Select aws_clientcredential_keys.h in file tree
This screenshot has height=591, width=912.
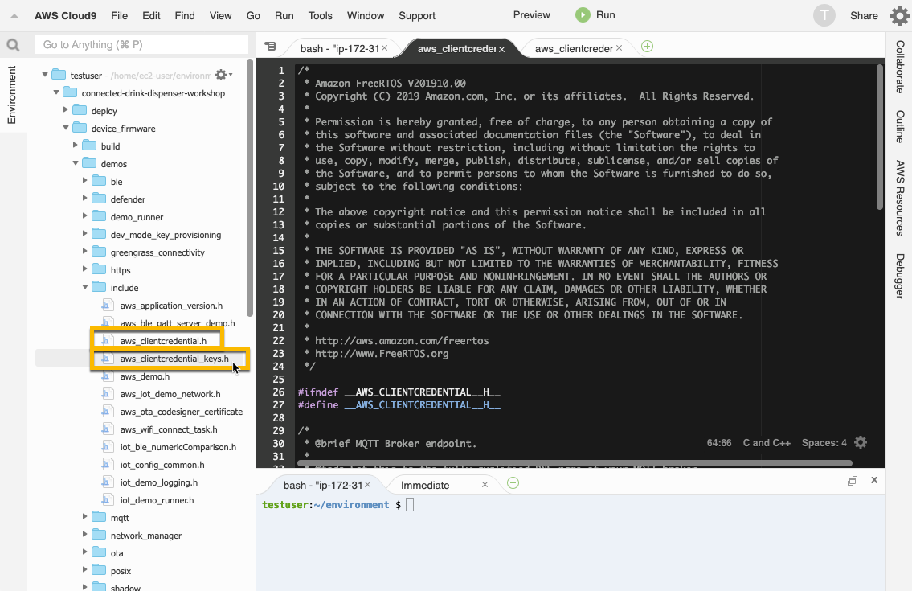pyautogui.click(x=174, y=359)
